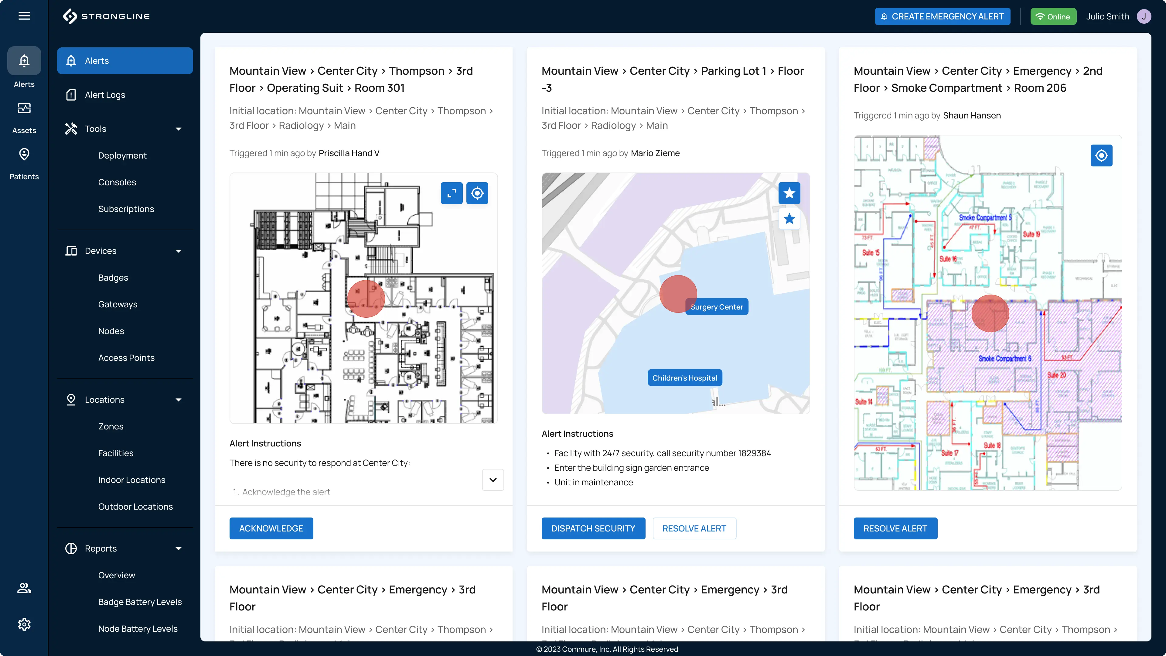Open Subscriptions under Tools
Screen dimensions: 1166x656
(x=126, y=209)
